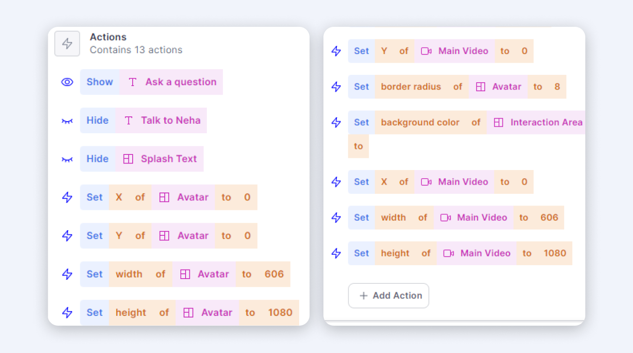Click layout icon in Splash Text element

pyautogui.click(x=128, y=159)
